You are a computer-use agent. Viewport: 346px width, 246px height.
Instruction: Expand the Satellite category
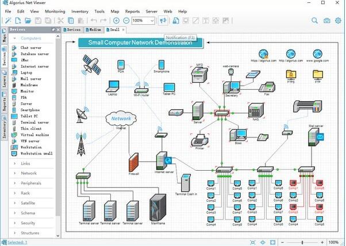(x=14, y=203)
